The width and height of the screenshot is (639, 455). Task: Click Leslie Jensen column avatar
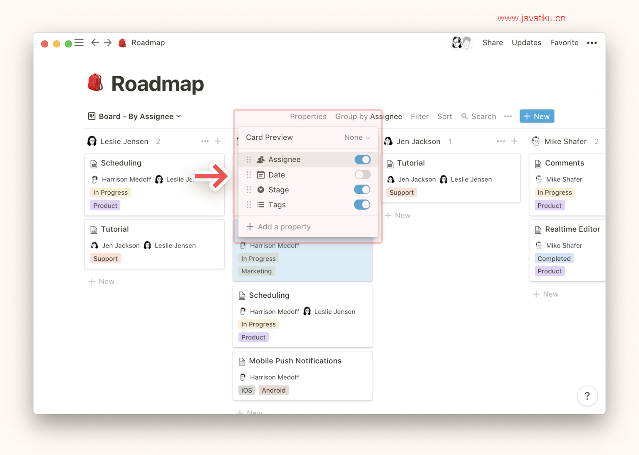click(92, 141)
